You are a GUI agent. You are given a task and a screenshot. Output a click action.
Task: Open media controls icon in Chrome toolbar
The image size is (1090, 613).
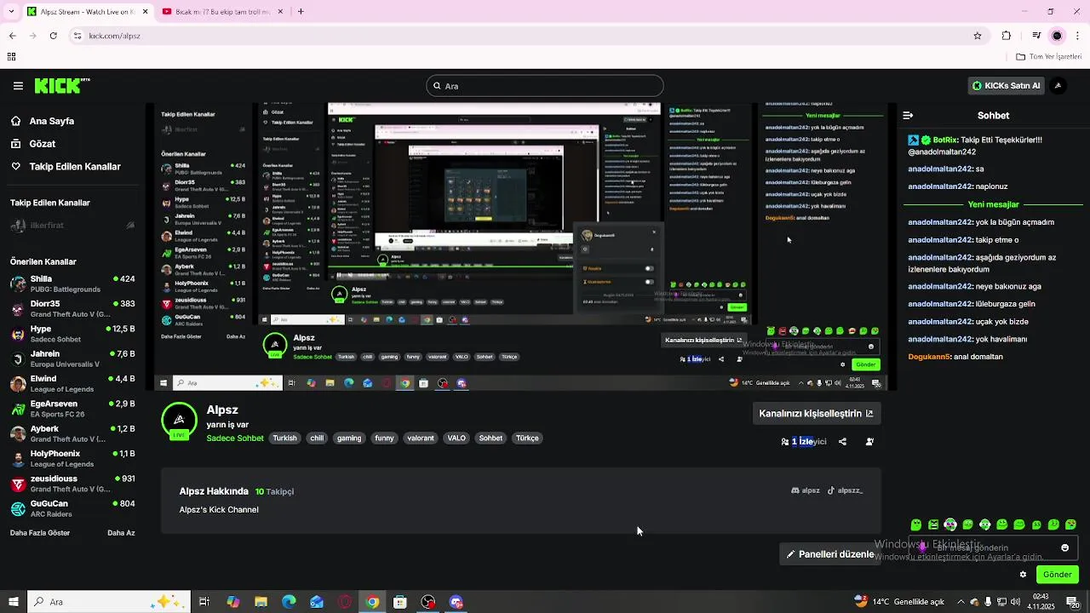(x=1036, y=36)
